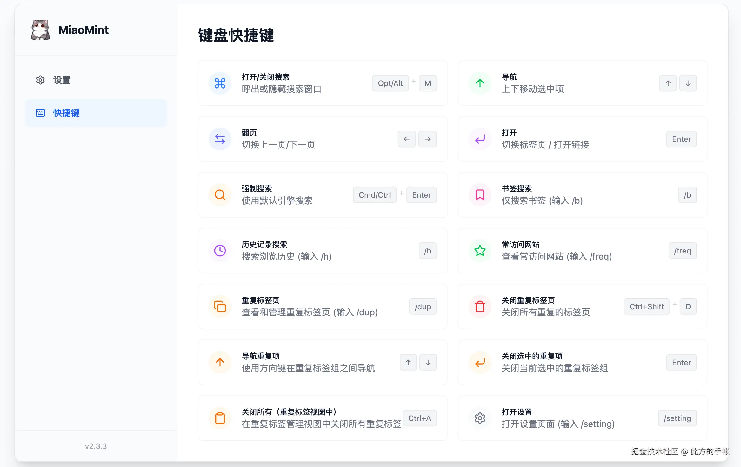Viewport: 741px width, 467px height.
Task: Click the /setting command badge
Action: click(677, 418)
